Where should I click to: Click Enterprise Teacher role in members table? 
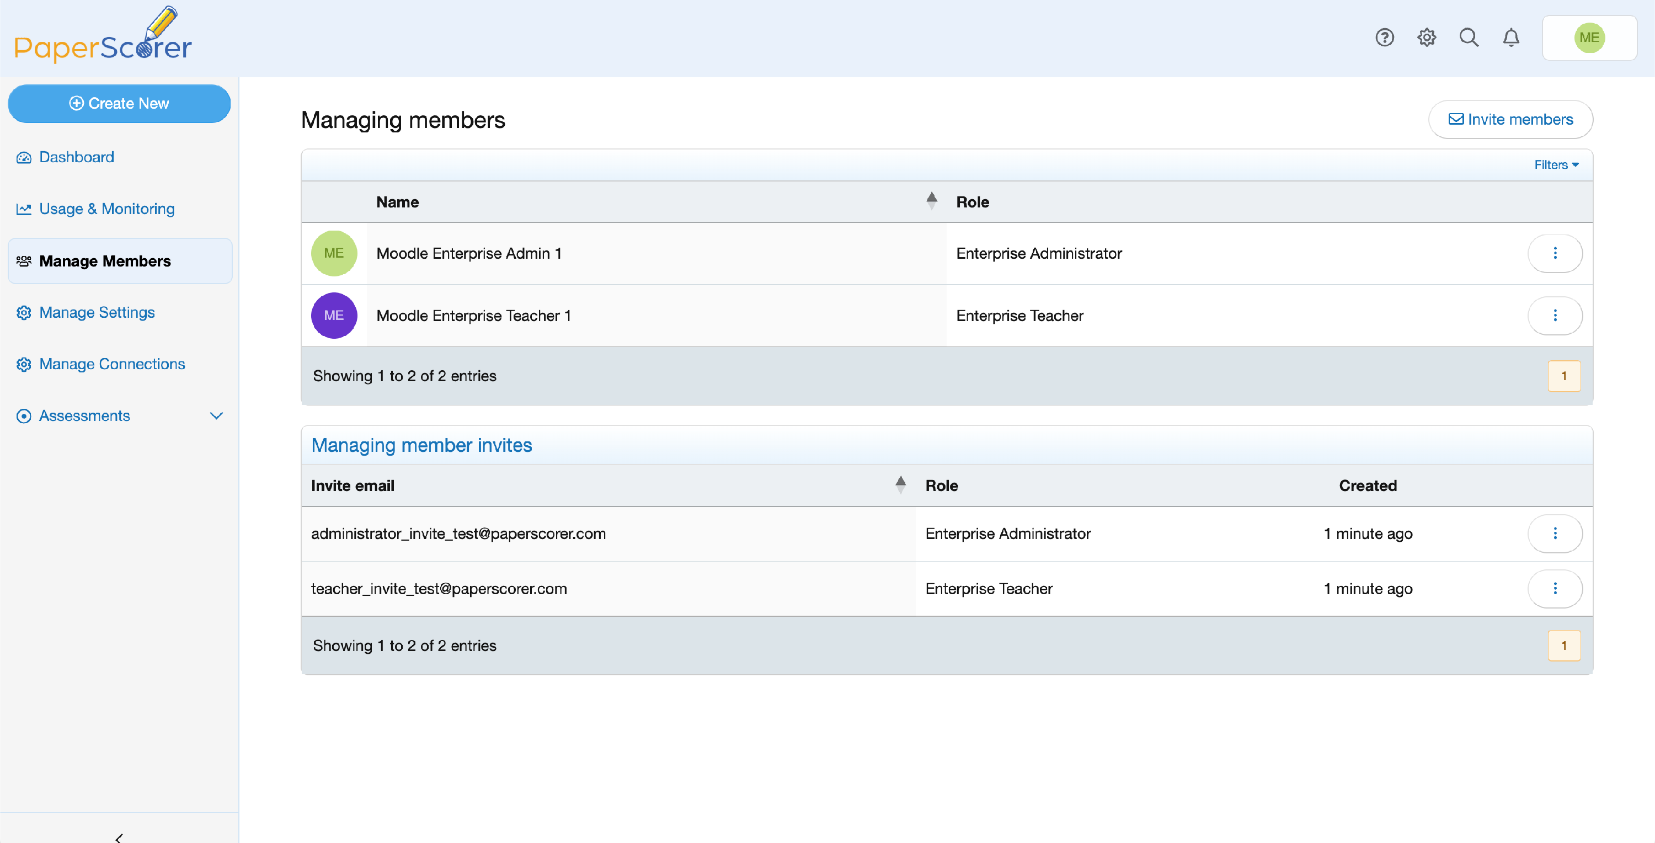point(1019,316)
